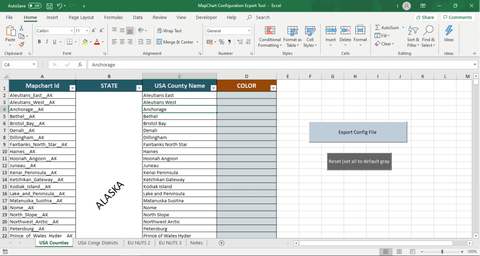Toggle Bold formatting
This screenshot has height=256, width=480.
coord(39,42)
